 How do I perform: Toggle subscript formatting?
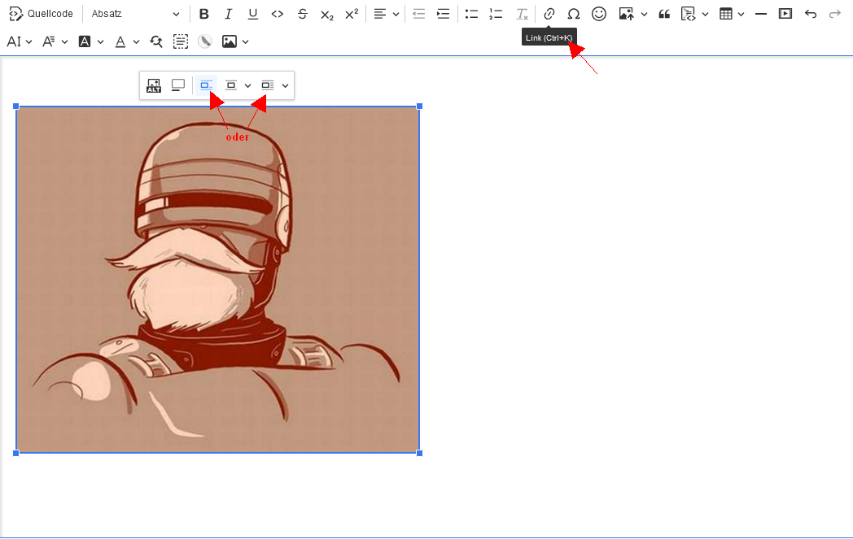click(327, 14)
